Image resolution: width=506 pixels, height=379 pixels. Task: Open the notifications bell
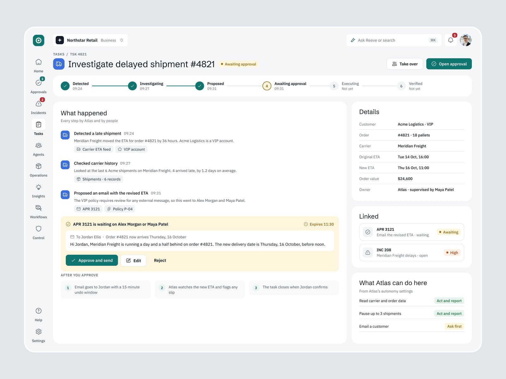(451, 40)
